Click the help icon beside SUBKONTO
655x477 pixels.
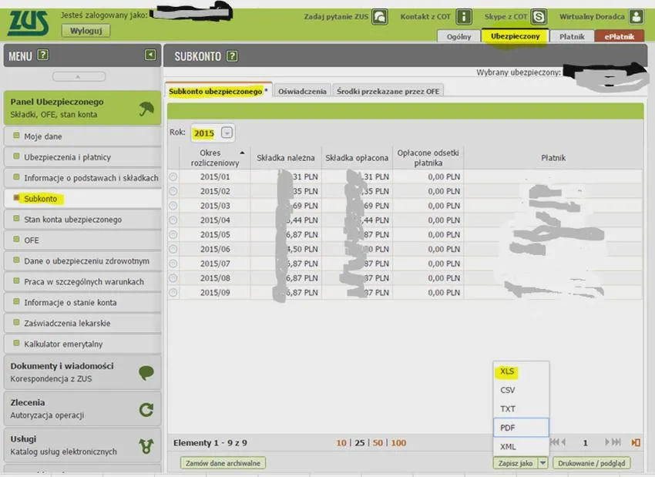pyautogui.click(x=232, y=56)
